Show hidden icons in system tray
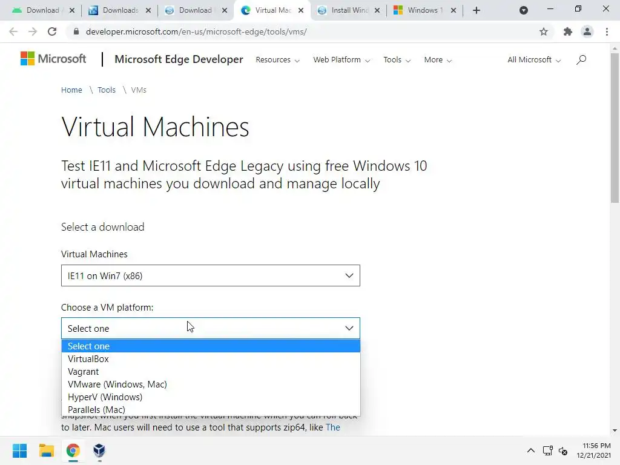This screenshot has height=465, width=620. [531, 450]
